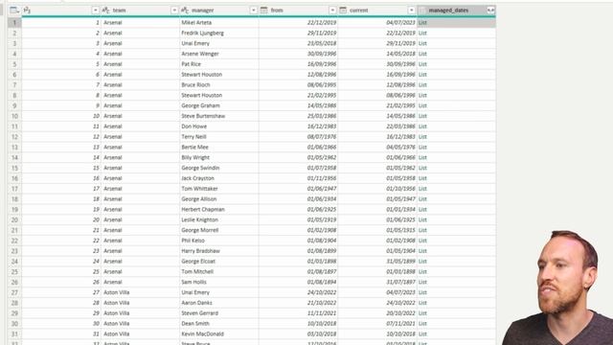Open the manager column filter dropdown
Screen dimensions: 613x345
click(x=253, y=11)
